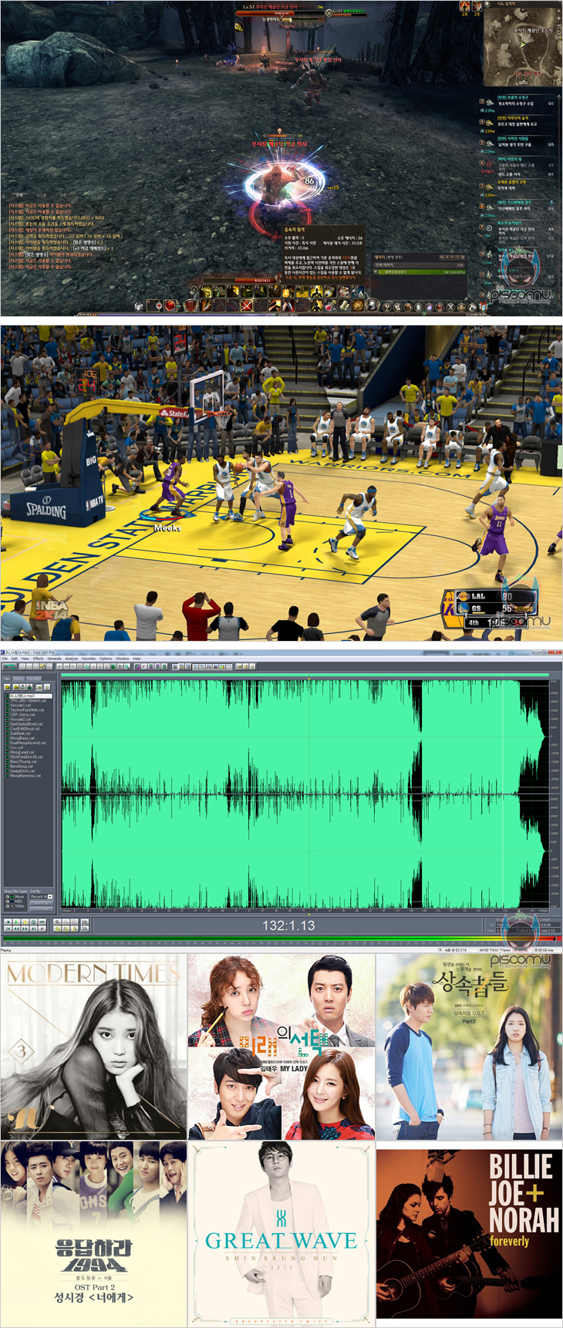This screenshot has height=1328, width=563.
Task: Click the Stop transport button
Action: point(8,922)
